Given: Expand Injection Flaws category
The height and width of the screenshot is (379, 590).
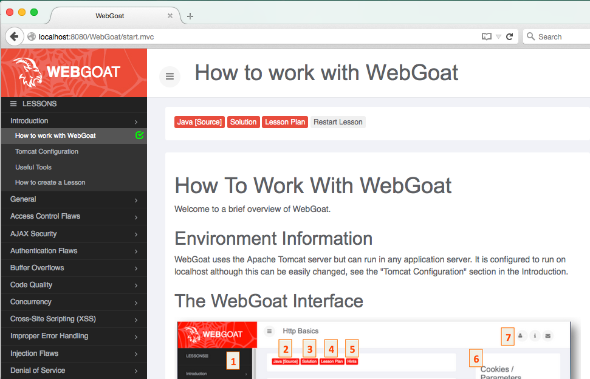Looking at the screenshot, I should click(74, 354).
